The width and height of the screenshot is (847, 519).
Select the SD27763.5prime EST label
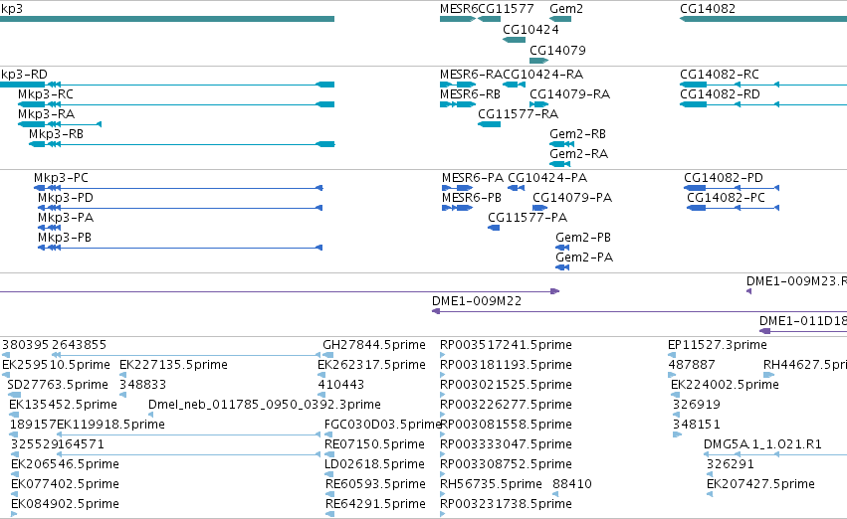point(58,385)
